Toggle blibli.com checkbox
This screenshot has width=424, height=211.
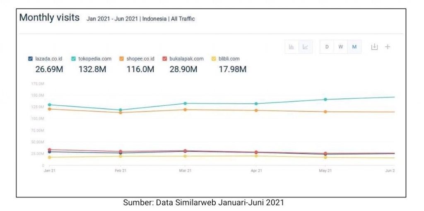click(x=214, y=59)
